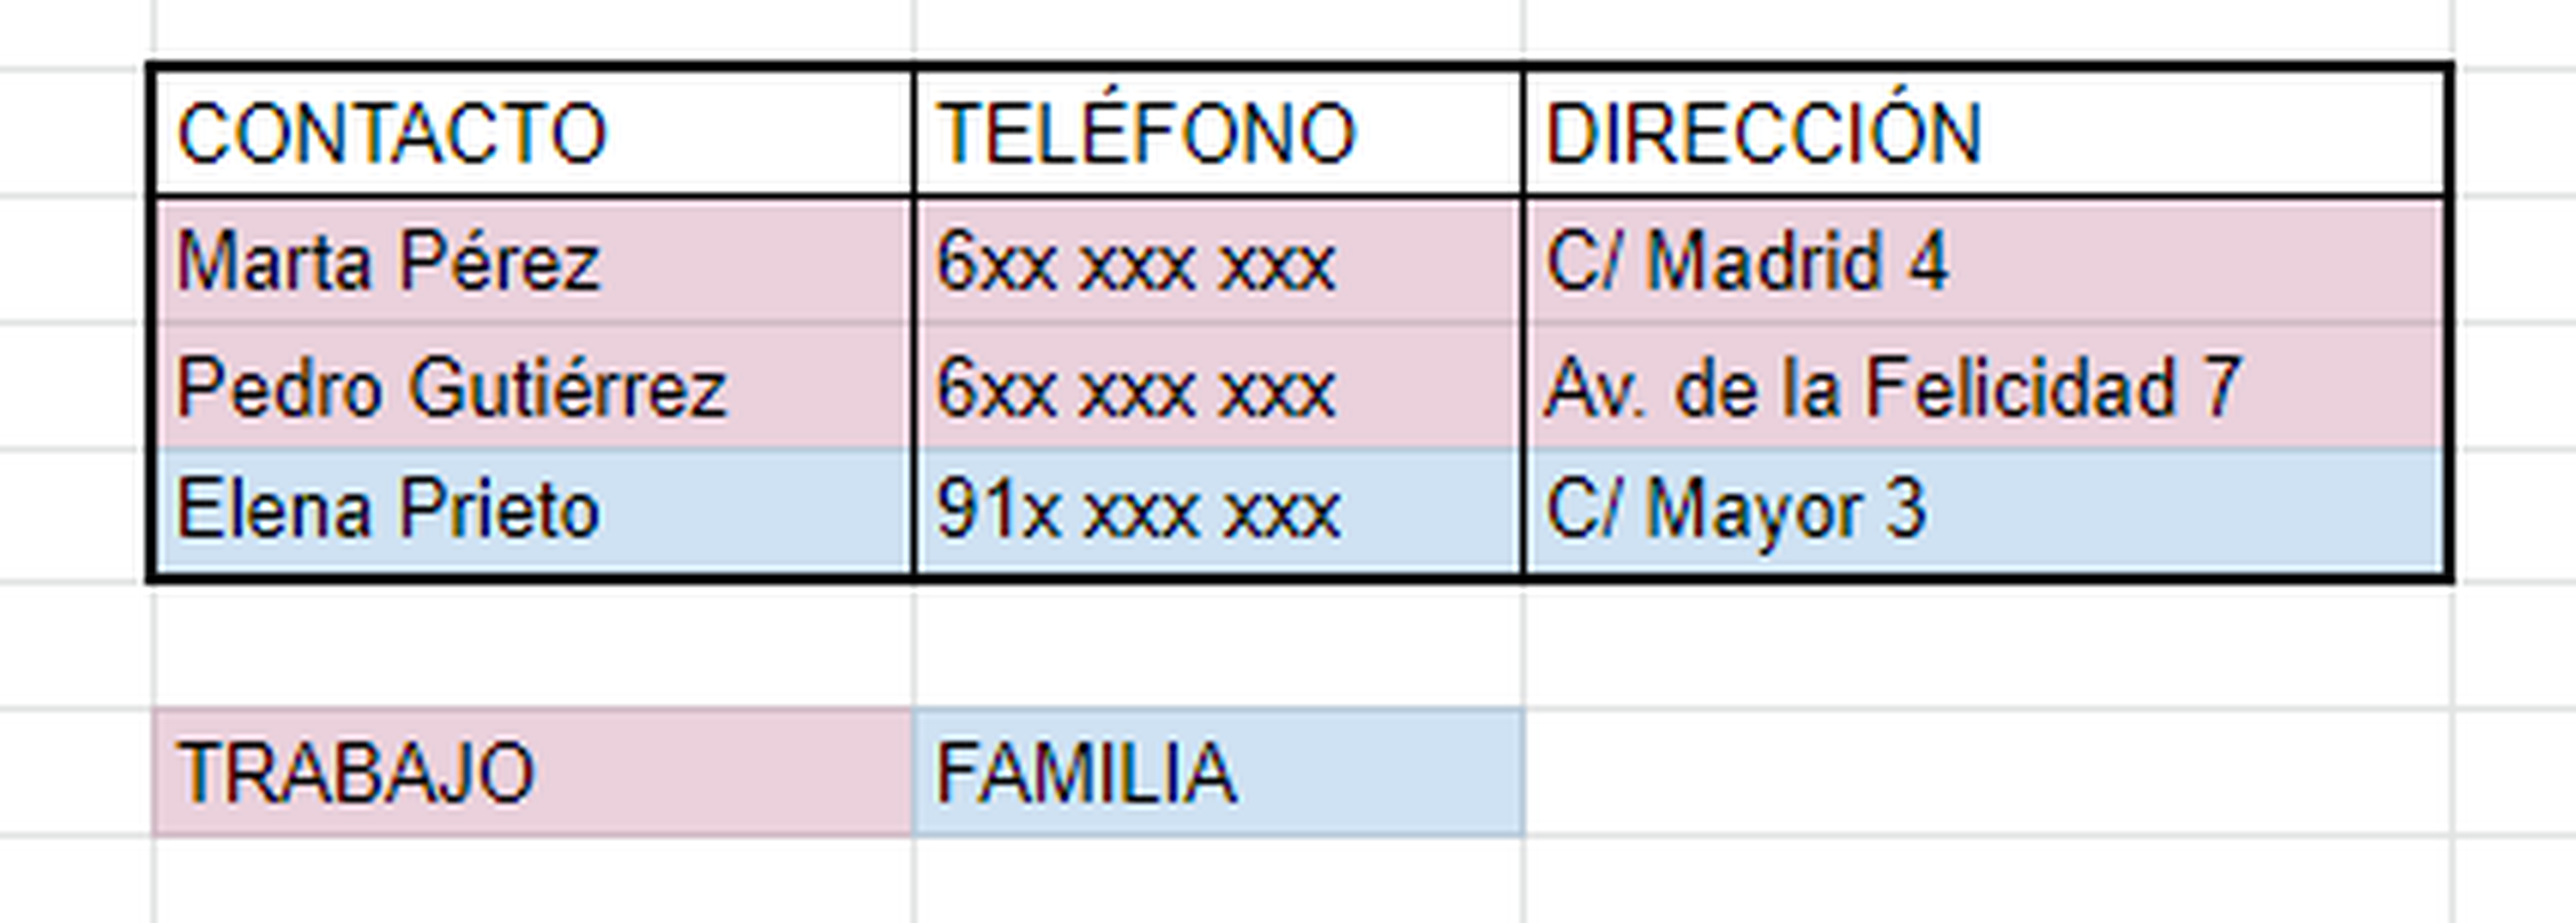Select the Av. de la Felicidad 7 cell

point(1986,387)
